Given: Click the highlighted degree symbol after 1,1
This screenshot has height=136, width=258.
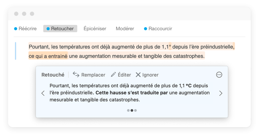Looking at the screenshot, I should click(x=170, y=47).
